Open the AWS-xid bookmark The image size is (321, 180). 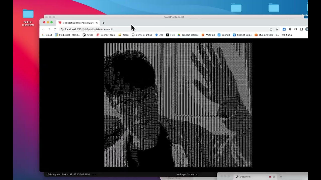208,35
